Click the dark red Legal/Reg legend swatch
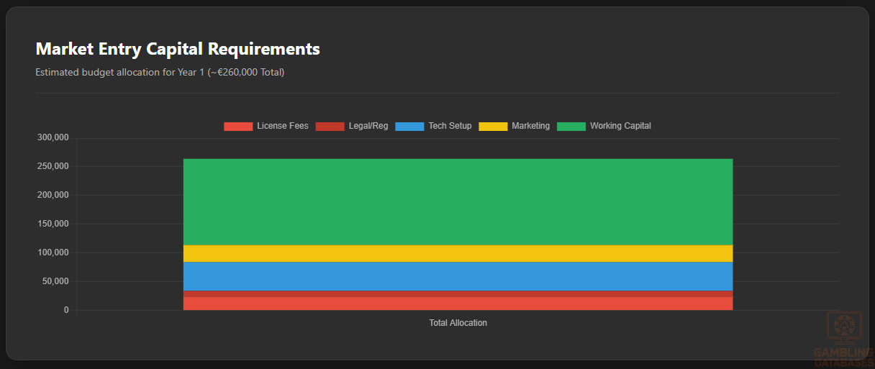Image resolution: width=875 pixels, height=369 pixels. click(330, 127)
